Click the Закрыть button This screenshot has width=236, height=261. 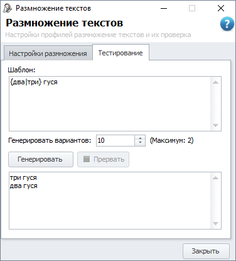(206, 251)
